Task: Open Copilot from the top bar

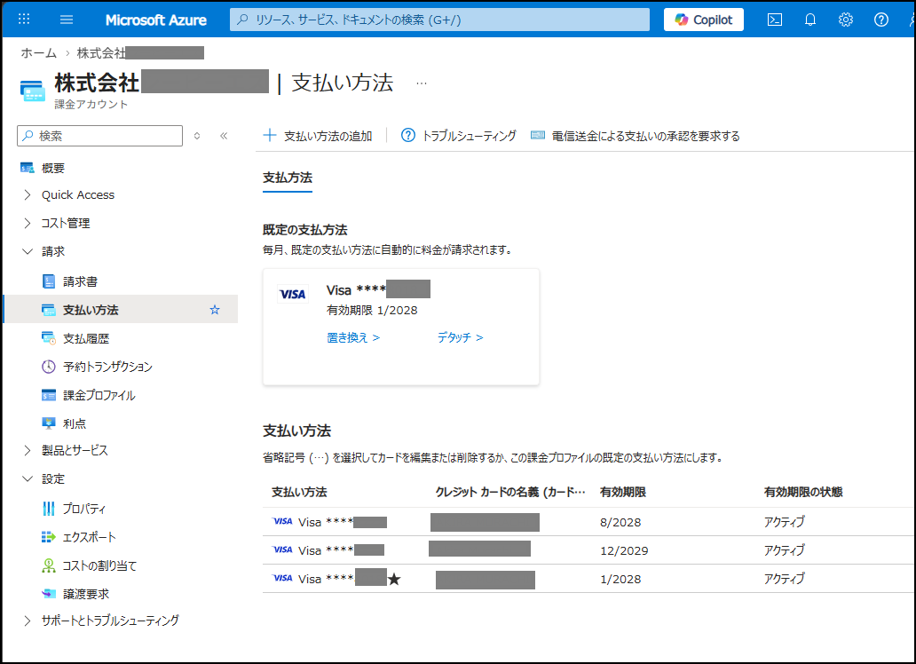Action: coord(703,19)
